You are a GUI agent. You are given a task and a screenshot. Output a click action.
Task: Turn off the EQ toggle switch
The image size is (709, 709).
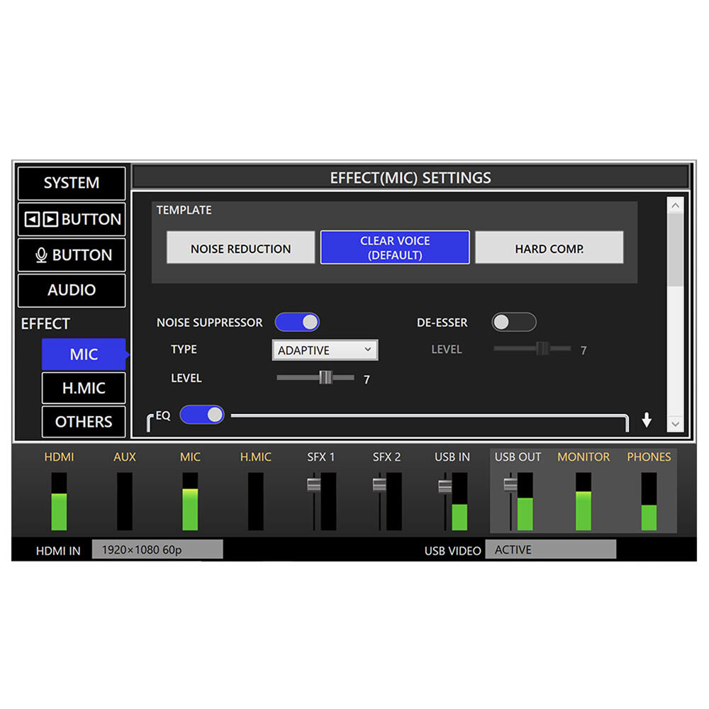tap(202, 415)
